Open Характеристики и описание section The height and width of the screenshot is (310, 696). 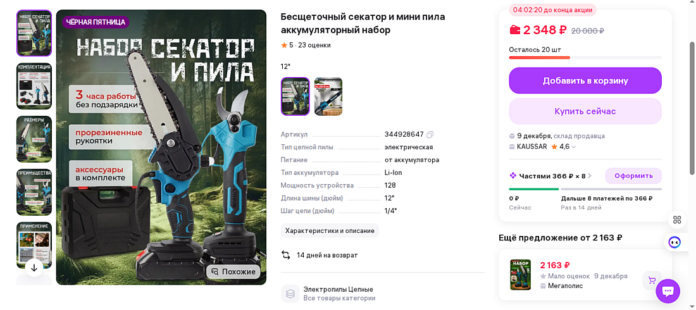click(330, 230)
